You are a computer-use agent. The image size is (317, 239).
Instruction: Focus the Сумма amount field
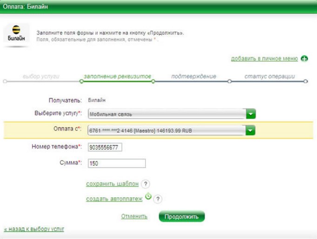coord(116,164)
